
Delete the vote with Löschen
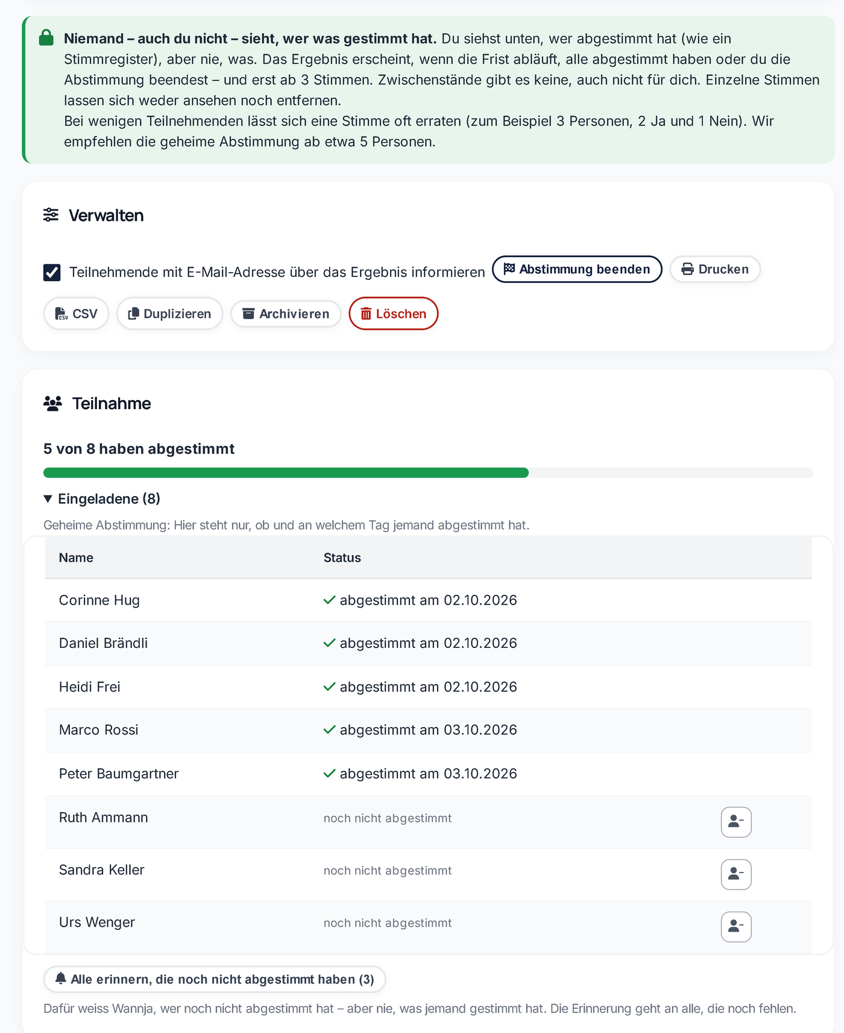394,314
